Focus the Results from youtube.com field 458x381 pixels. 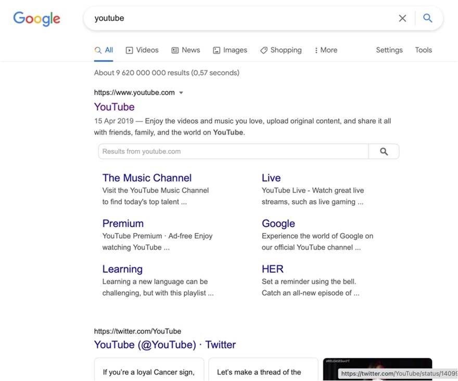(x=233, y=152)
